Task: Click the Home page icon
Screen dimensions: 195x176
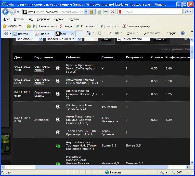Action: click(88, 33)
